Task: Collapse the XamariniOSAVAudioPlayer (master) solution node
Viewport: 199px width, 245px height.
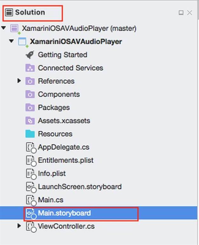Action: [x=4, y=28]
